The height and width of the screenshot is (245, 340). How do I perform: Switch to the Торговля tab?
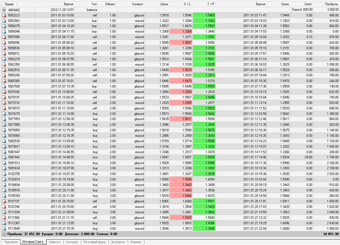tap(11, 242)
